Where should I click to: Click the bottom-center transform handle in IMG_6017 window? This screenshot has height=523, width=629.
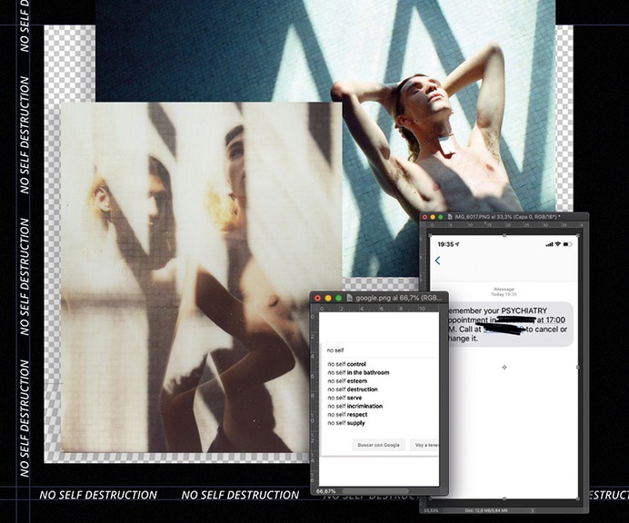(504, 498)
